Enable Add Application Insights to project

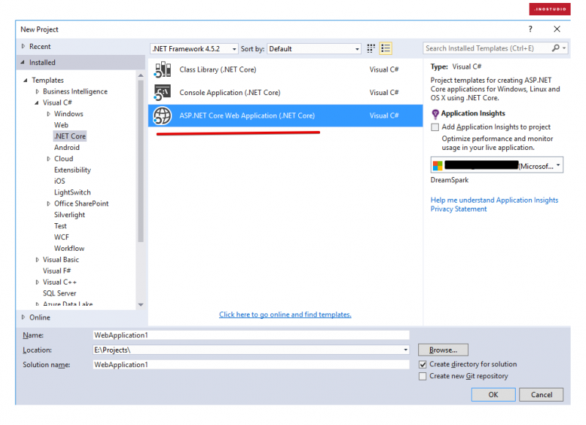click(435, 127)
